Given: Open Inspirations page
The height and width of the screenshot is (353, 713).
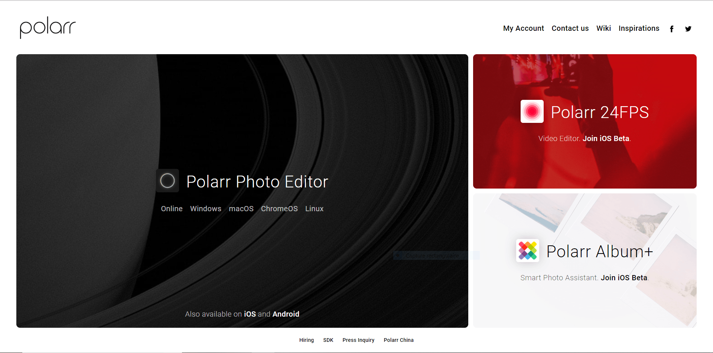Looking at the screenshot, I should [x=639, y=29].
